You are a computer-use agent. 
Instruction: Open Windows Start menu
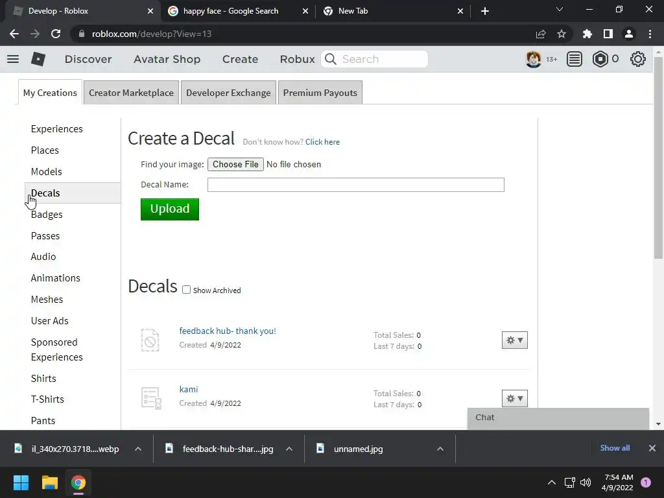(x=21, y=482)
